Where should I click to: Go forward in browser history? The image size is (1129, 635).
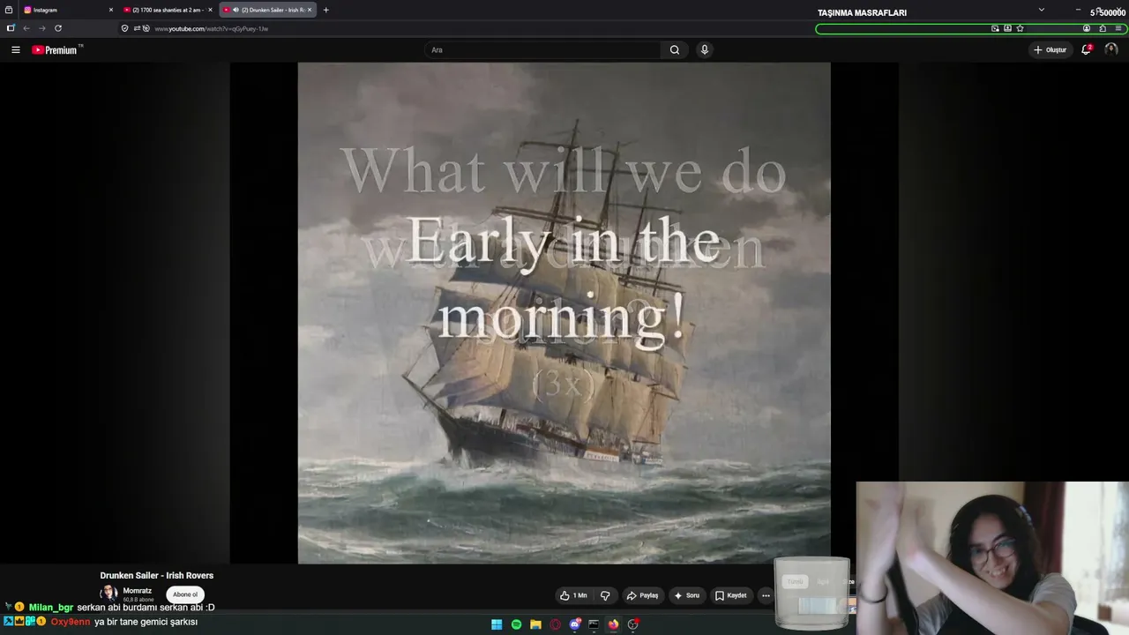[41, 28]
